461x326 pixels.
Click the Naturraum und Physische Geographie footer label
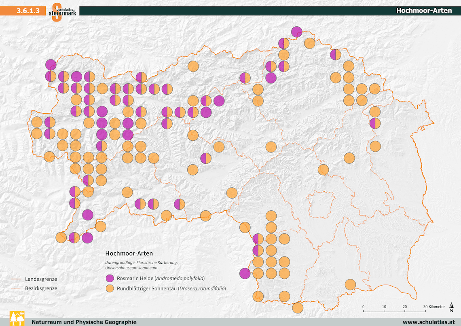(84, 322)
